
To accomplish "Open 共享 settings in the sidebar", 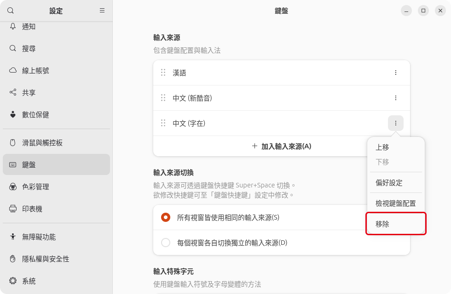I will tap(56, 92).
